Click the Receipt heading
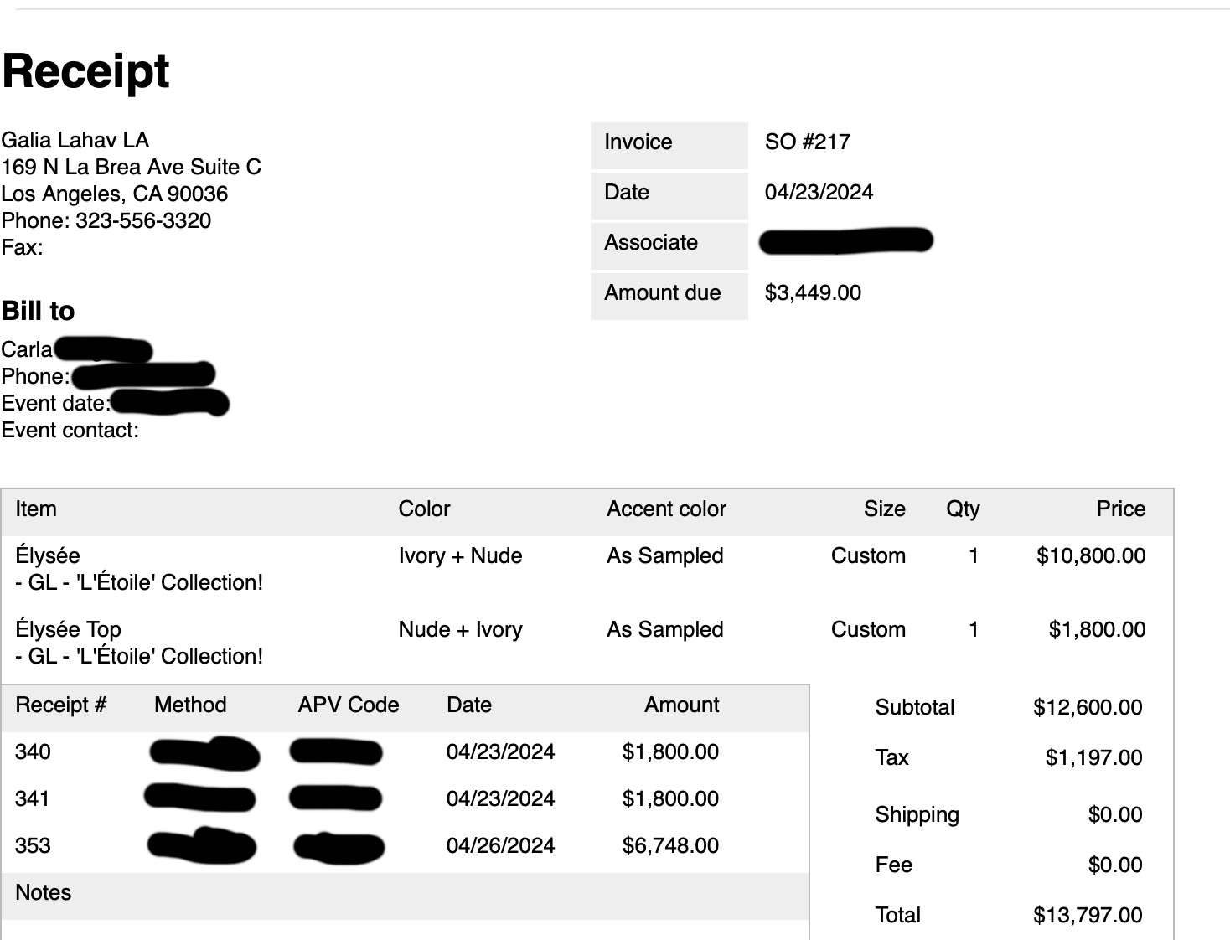1230x940 pixels. pyautogui.click(x=85, y=71)
